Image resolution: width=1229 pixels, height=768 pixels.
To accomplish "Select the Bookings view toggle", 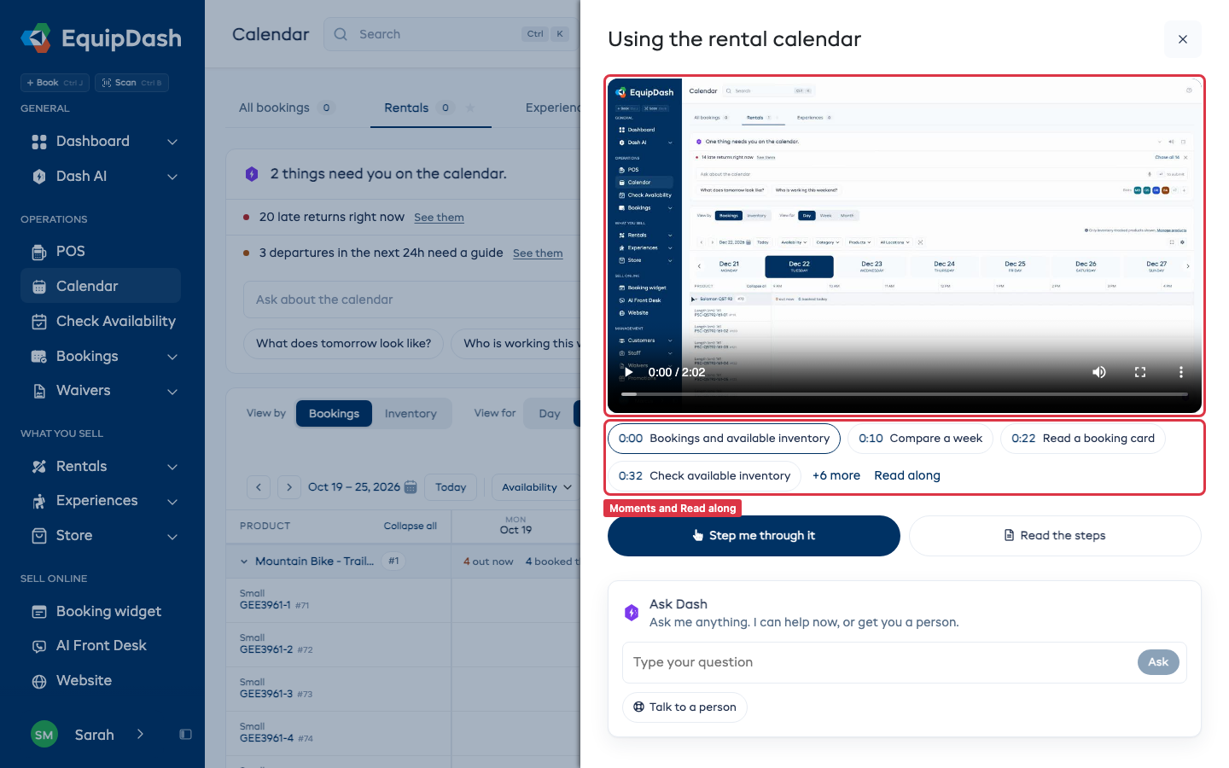I will (x=334, y=414).
